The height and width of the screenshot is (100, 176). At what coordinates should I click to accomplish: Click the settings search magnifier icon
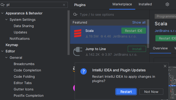3,5
